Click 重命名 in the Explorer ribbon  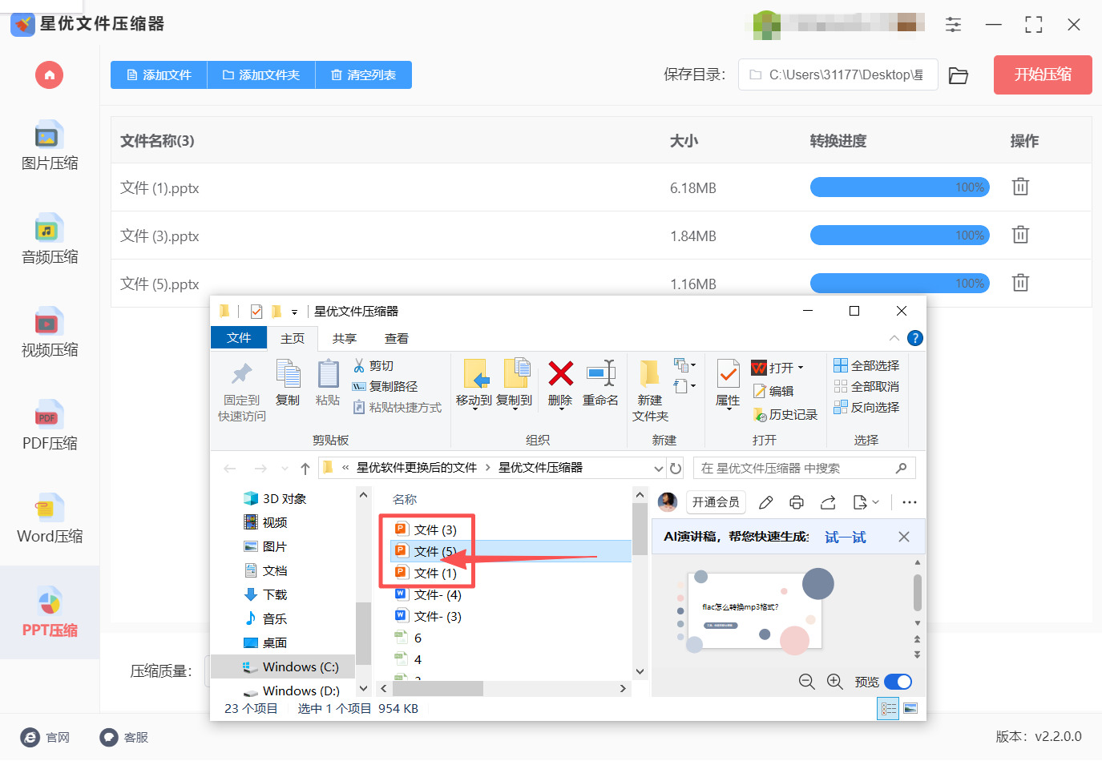pyautogui.click(x=600, y=383)
